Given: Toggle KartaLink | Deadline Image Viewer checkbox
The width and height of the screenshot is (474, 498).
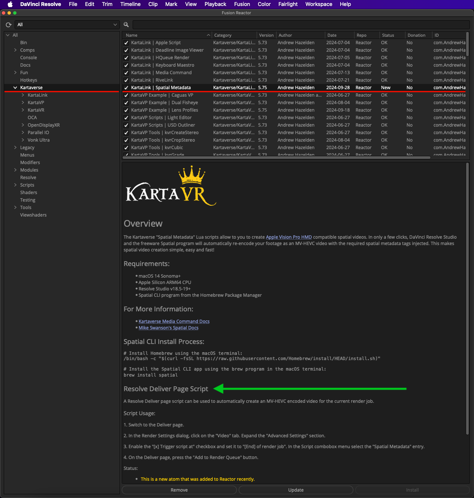Looking at the screenshot, I should click(x=126, y=50).
